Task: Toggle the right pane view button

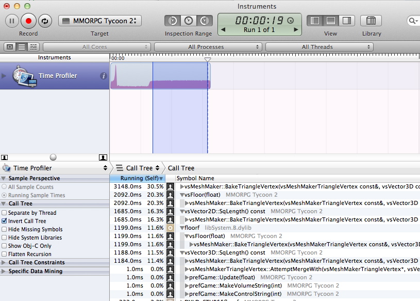Action: pyautogui.click(x=347, y=21)
